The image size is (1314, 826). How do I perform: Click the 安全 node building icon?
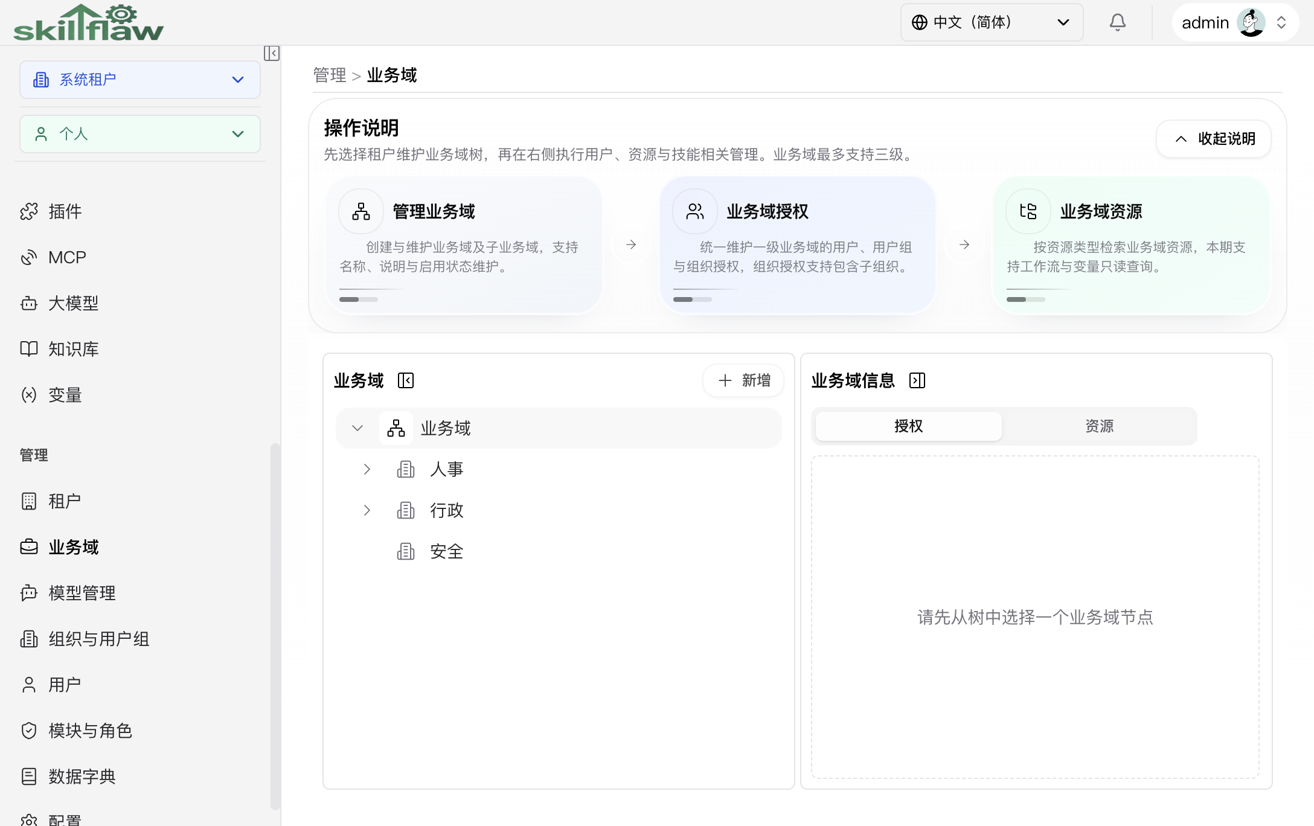click(406, 551)
